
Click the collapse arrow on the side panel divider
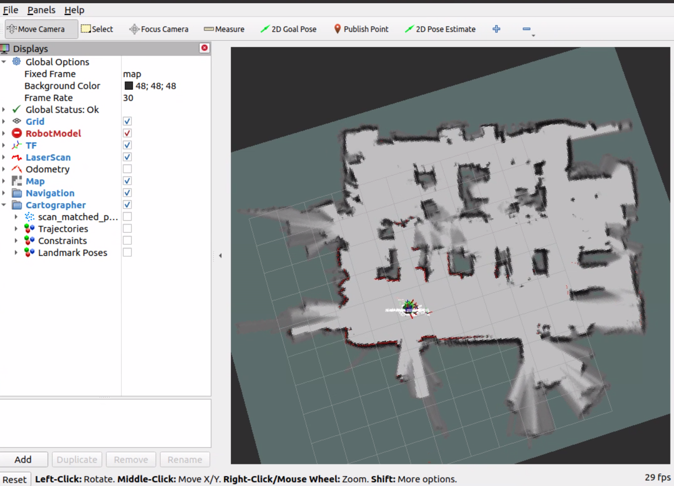click(x=220, y=255)
